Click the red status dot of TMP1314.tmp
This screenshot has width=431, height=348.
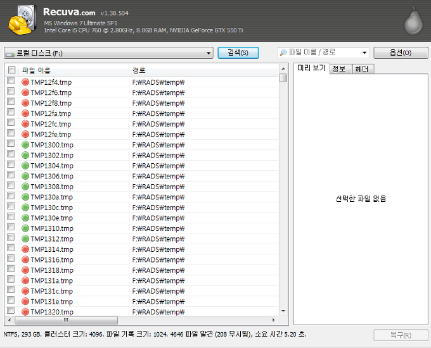[x=25, y=249]
